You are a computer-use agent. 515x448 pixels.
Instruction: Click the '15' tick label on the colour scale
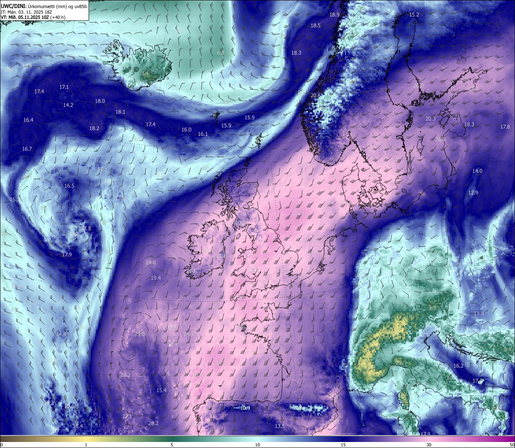(343, 445)
